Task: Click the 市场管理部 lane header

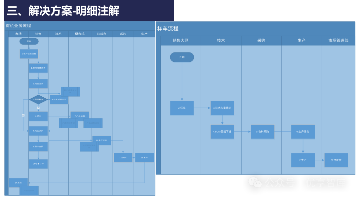Action: pyautogui.click(x=338, y=41)
